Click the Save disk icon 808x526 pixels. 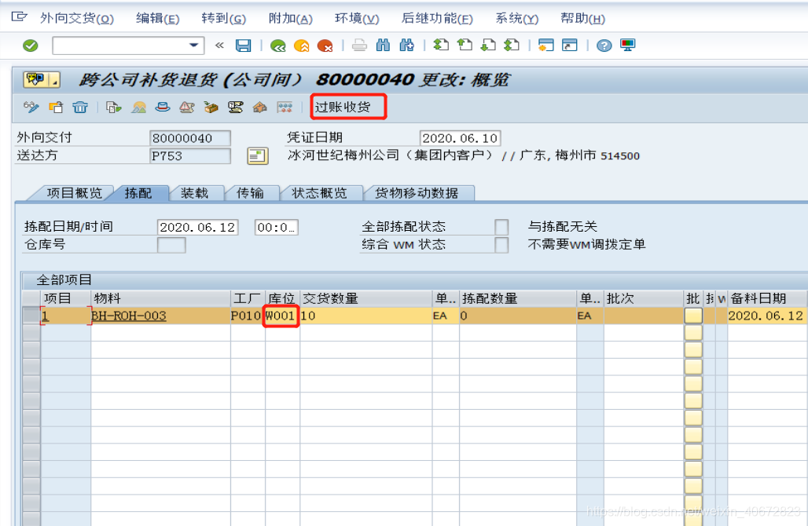tap(243, 46)
